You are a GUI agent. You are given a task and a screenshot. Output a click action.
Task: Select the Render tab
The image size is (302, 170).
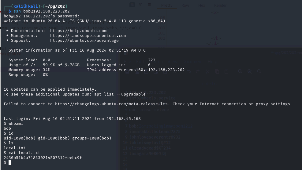click(220, 5)
